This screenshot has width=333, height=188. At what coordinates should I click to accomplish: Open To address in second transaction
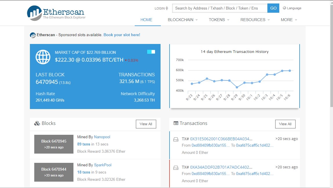pyautogui.click(x=255, y=174)
